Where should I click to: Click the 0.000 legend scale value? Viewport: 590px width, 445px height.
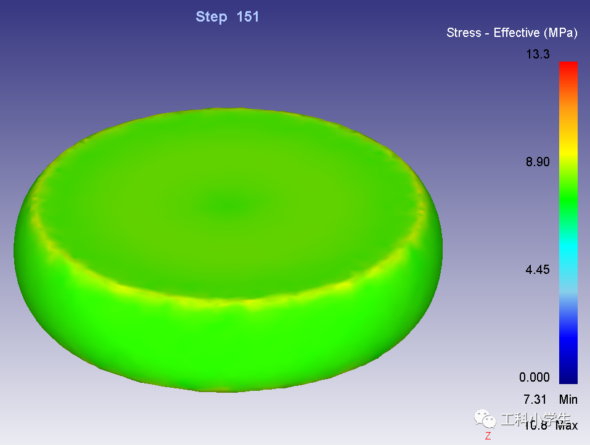pos(535,377)
